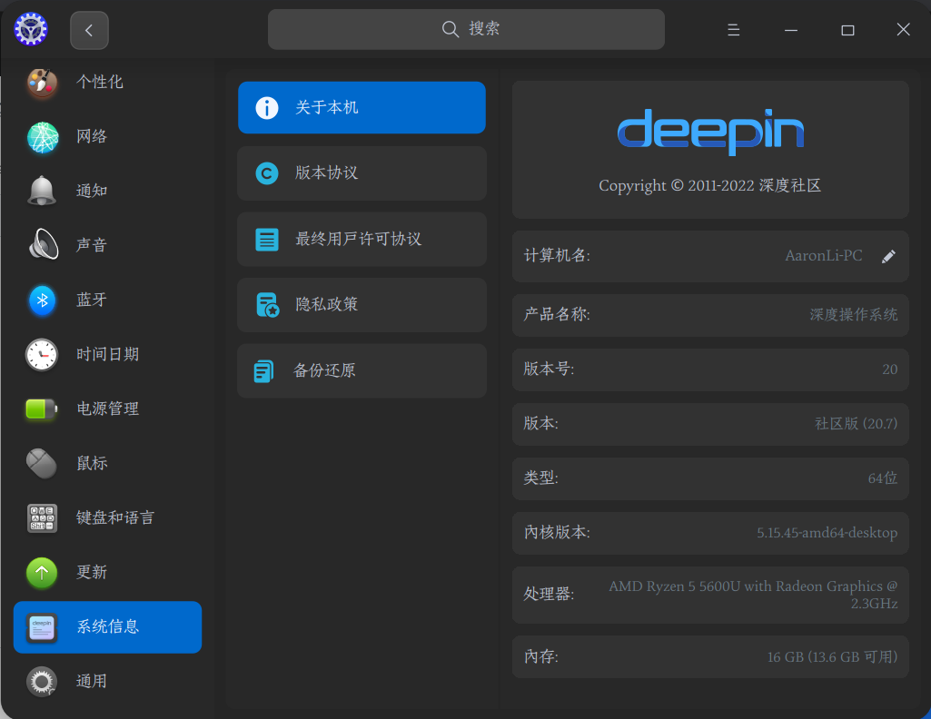Select the 网络 network globe icon
931x719 pixels.
pos(42,137)
